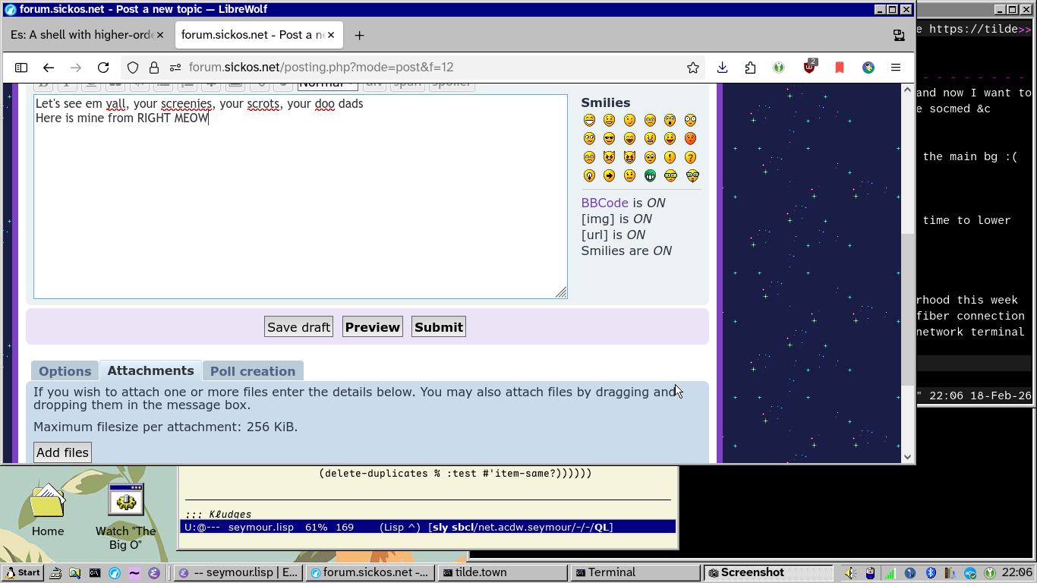Click inside the message composition box

coord(300,197)
